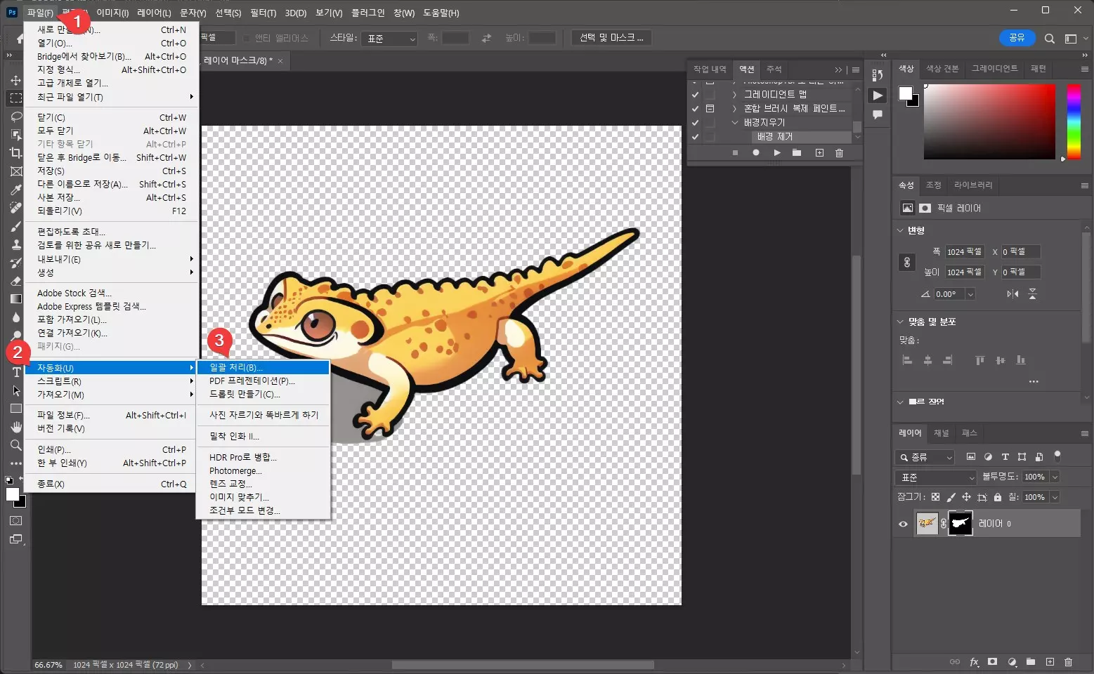Screen dimensions: 1094x674
Task: Toggle checkmark for 배경 제거 action
Action: tap(695, 136)
